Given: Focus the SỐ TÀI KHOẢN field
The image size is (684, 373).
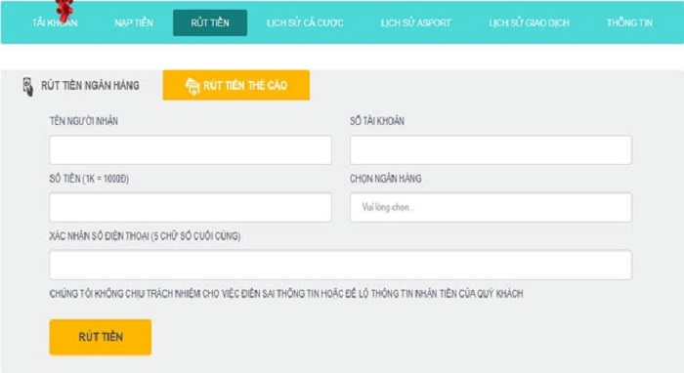Looking at the screenshot, I should 491,150.
